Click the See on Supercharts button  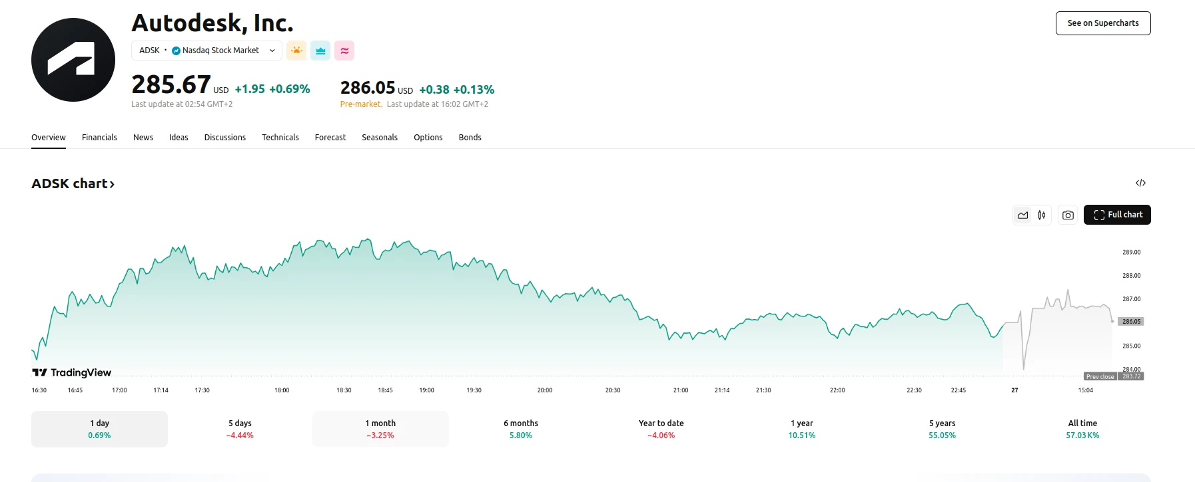point(1103,23)
